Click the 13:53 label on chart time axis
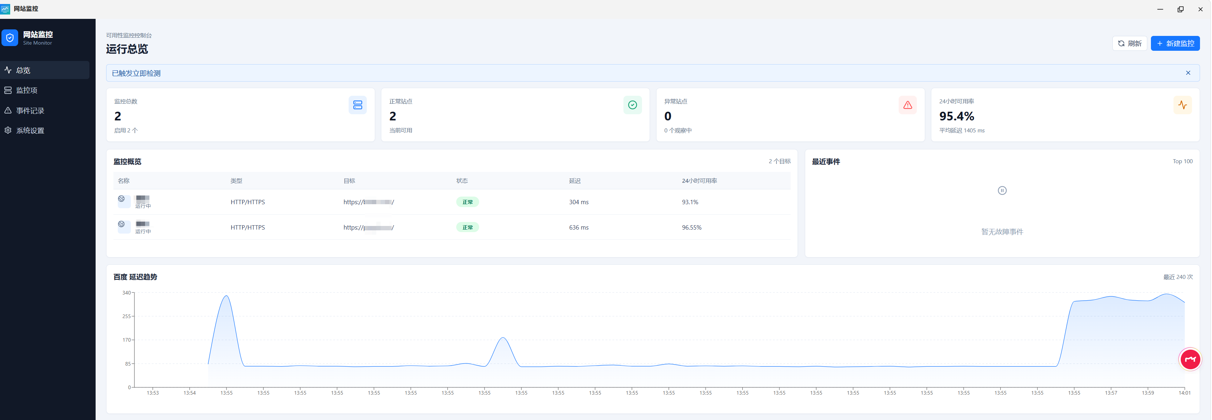The width and height of the screenshot is (1212, 420). pos(152,393)
